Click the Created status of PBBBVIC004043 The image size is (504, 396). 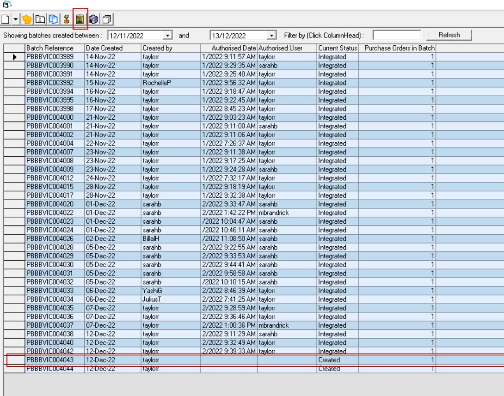(x=338, y=360)
